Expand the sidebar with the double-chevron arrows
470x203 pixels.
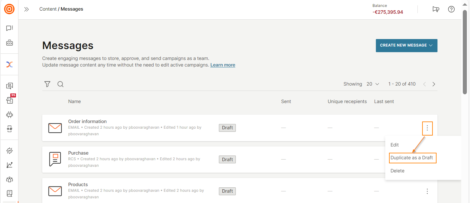click(27, 9)
